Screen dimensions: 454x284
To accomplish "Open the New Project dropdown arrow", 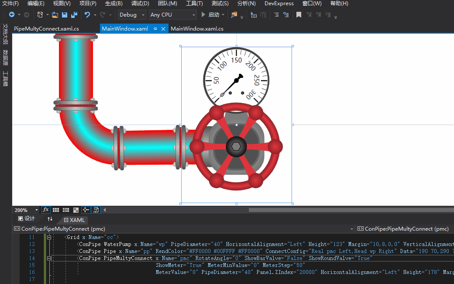I will click(x=47, y=15).
